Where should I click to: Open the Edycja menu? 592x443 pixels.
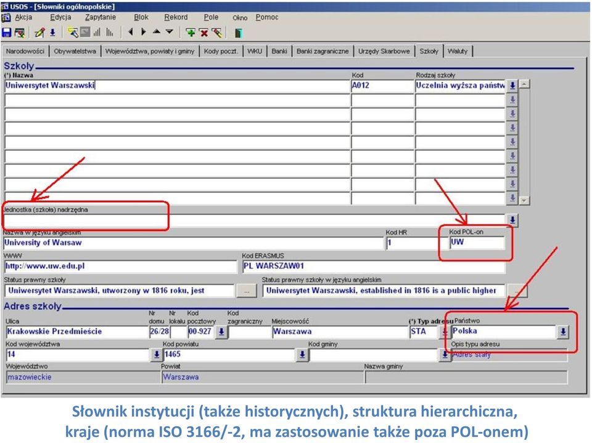tap(60, 17)
